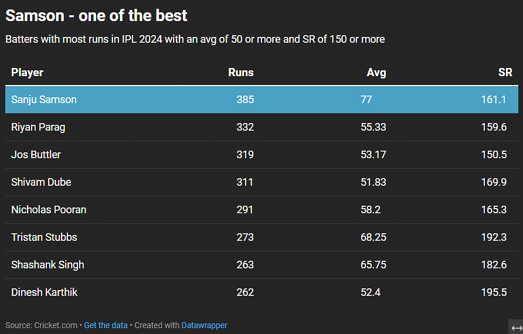Select the highlighted Sanju Samson row
The width and height of the screenshot is (523, 334).
(261, 100)
